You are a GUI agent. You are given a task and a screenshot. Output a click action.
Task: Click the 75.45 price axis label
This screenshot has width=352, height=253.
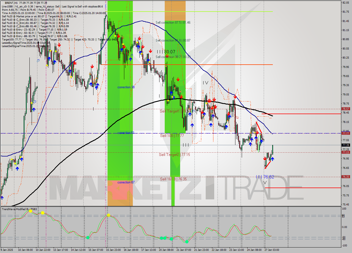pyautogui.click(x=346, y=204)
